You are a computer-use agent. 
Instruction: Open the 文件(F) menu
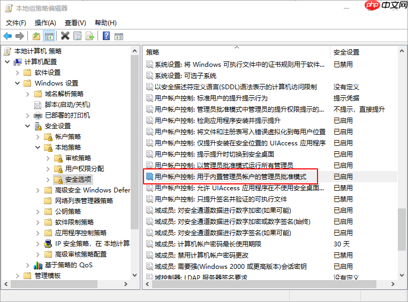(x=16, y=23)
